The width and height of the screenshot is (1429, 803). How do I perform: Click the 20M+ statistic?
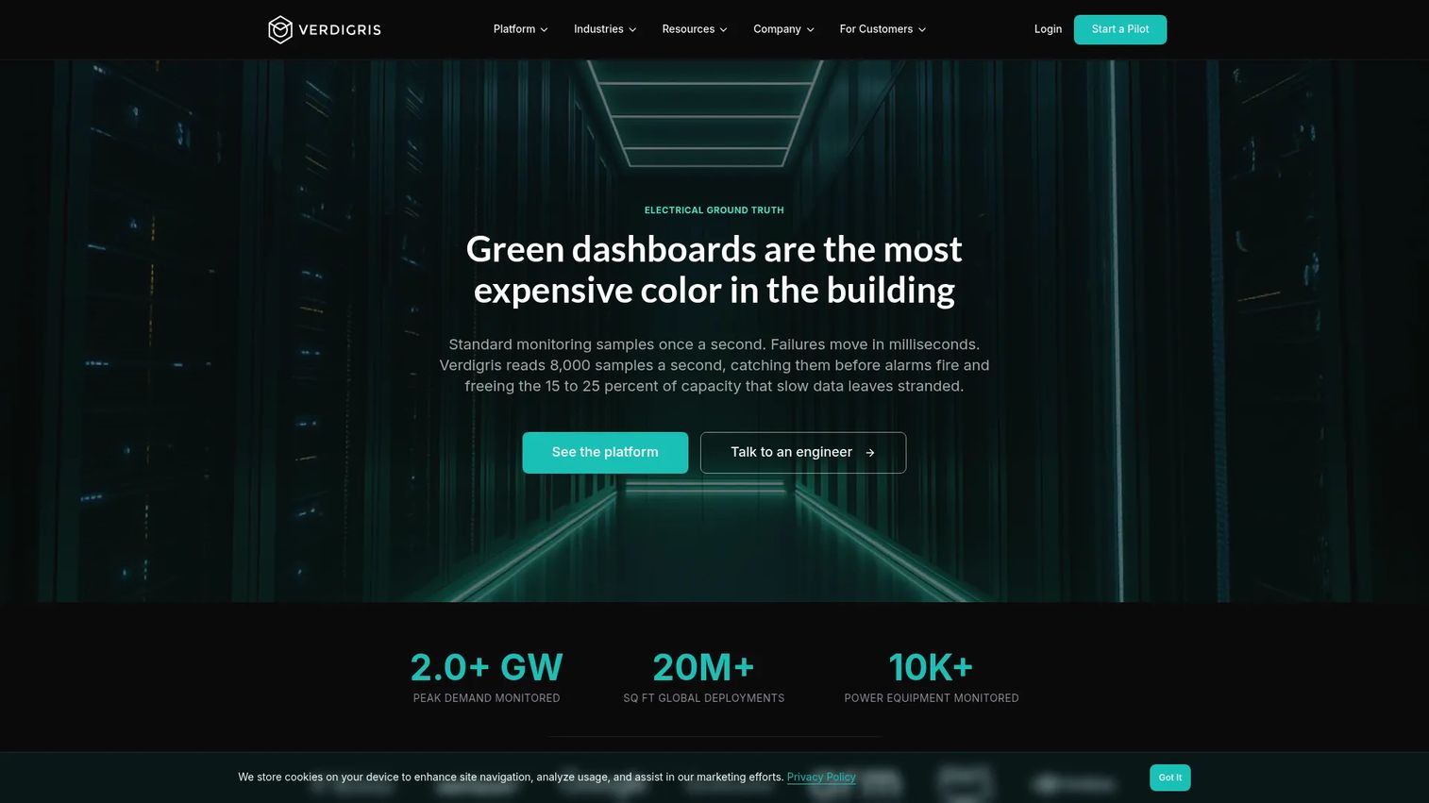[704, 668]
